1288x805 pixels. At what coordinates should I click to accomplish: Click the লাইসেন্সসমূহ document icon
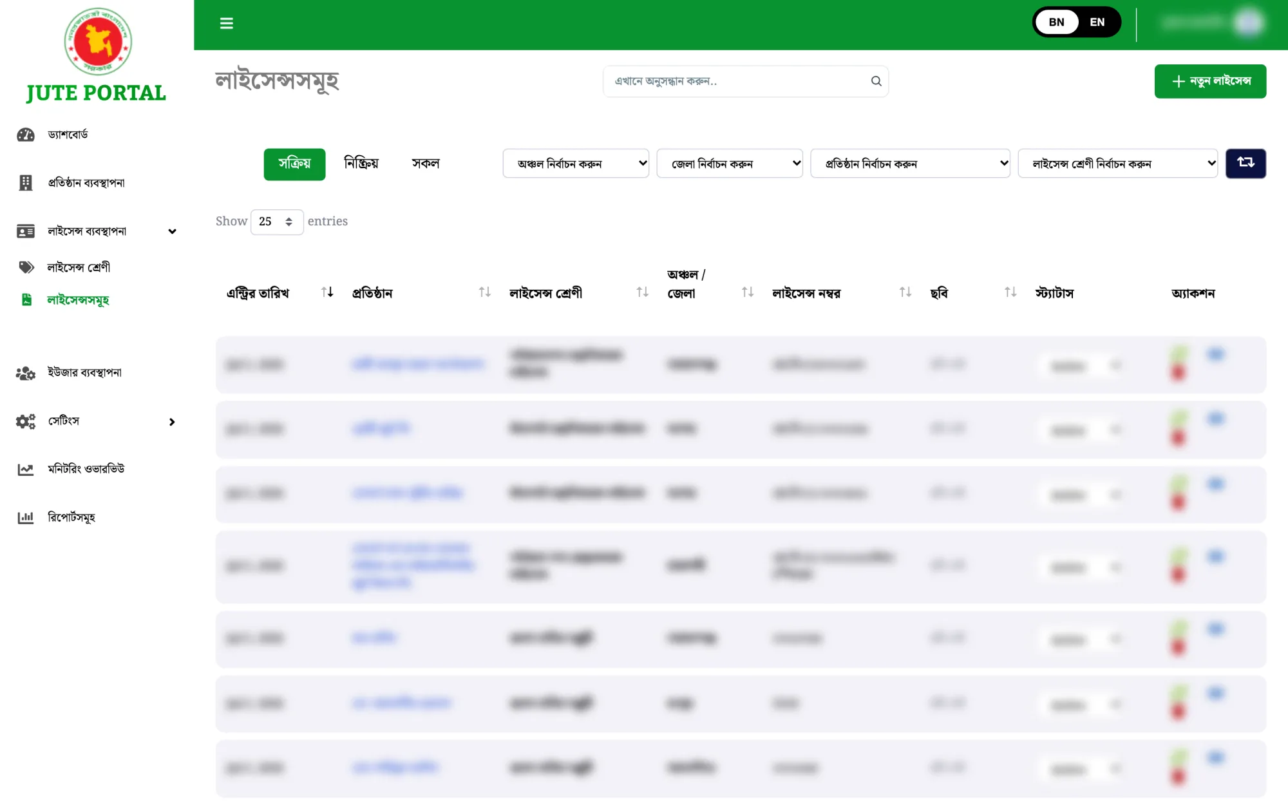tap(26, 299)
